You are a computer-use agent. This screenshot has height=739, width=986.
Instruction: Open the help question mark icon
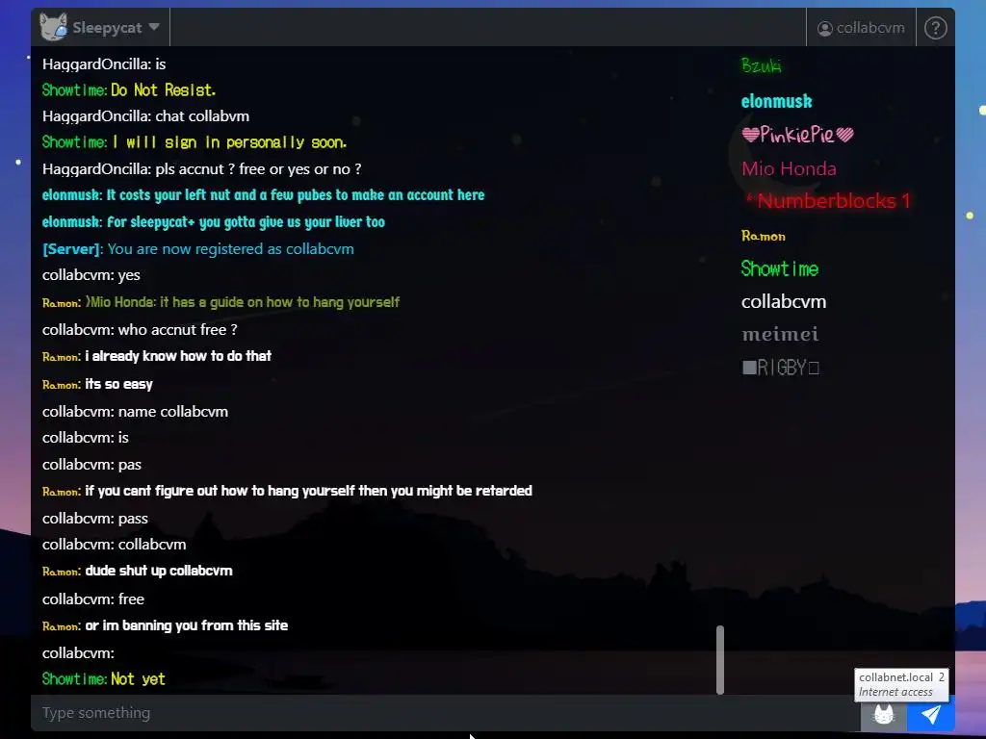pyautogui.click(x=935, y=28)
